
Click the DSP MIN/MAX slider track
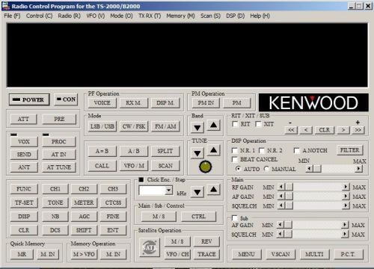pyautogui.click(x=334, y=169)
